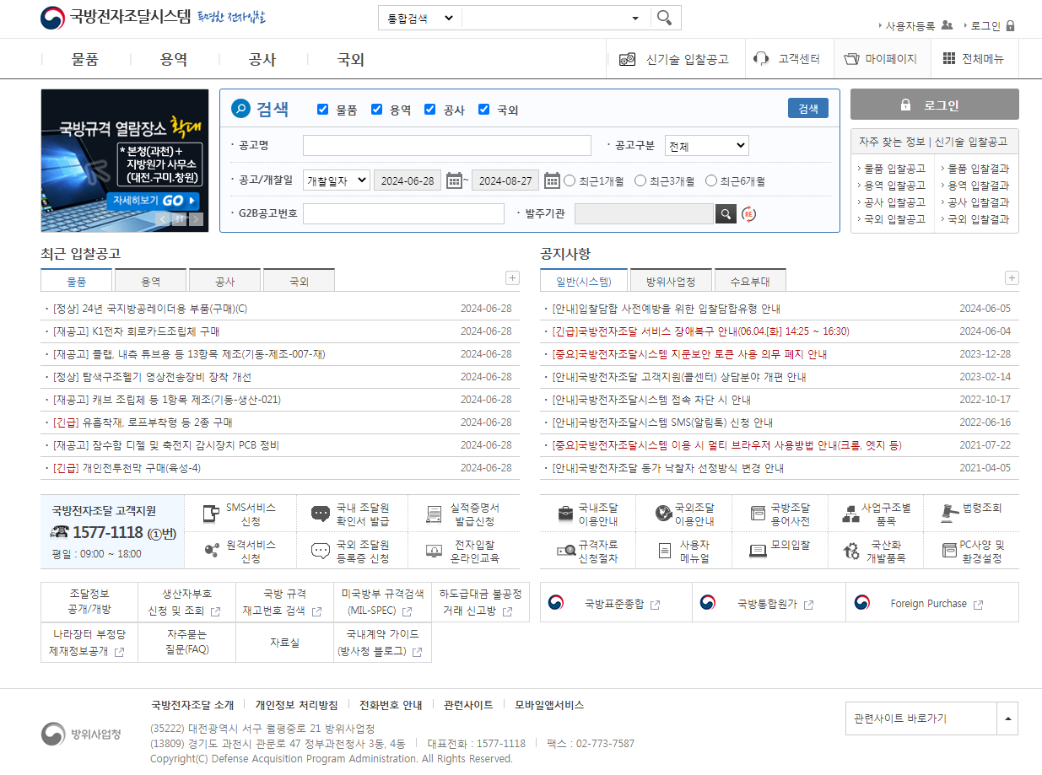The height and width of the screenshot is (775, 1042).
Task: Uncheck the 공사 search checkbox
Action: [430, 109]
